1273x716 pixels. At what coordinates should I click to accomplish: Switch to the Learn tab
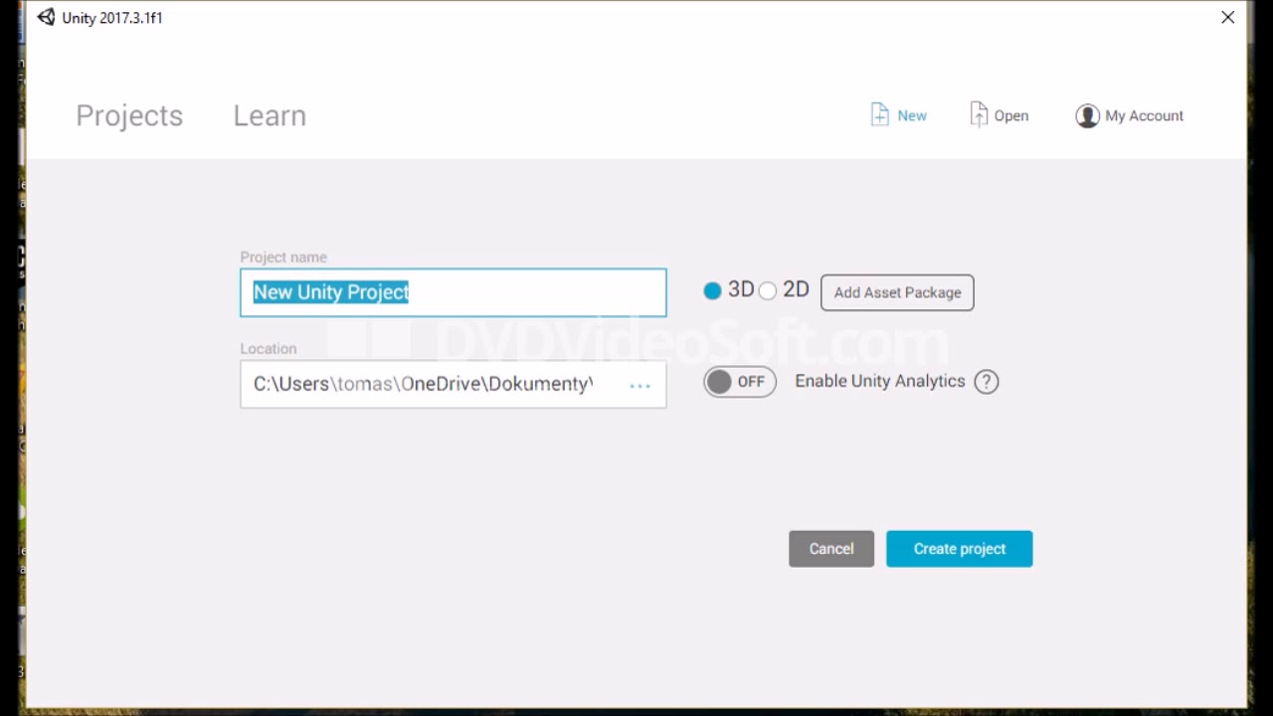tap(270, 115)
